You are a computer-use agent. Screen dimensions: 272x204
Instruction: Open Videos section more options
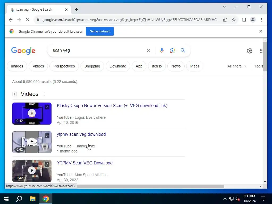click(x=44, y=94)
